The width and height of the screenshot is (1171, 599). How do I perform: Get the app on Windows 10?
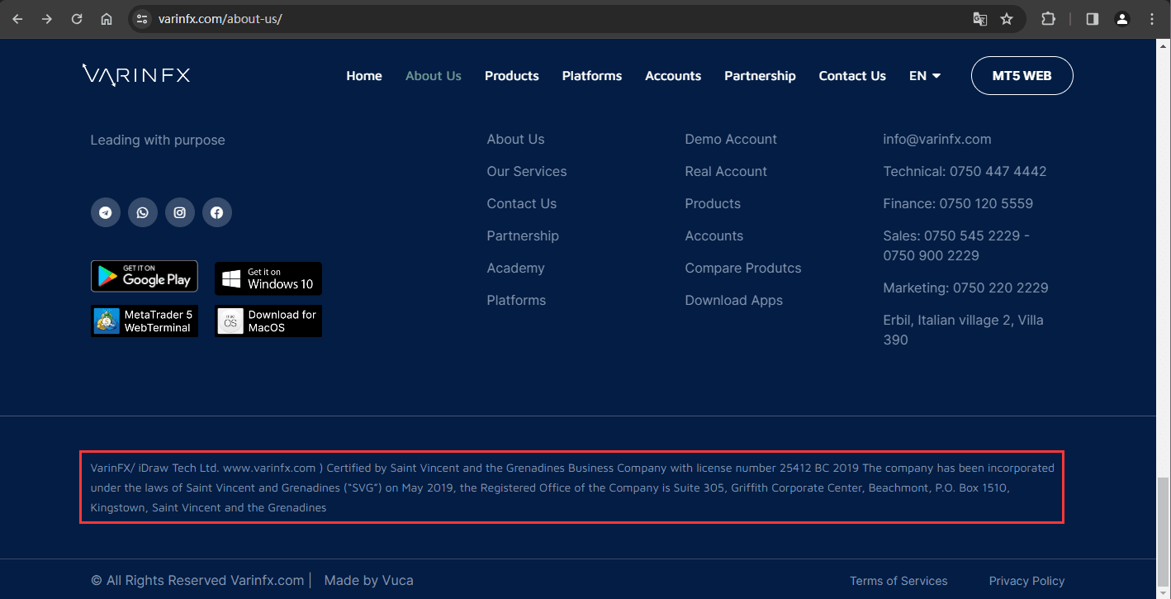click(268, 278)
